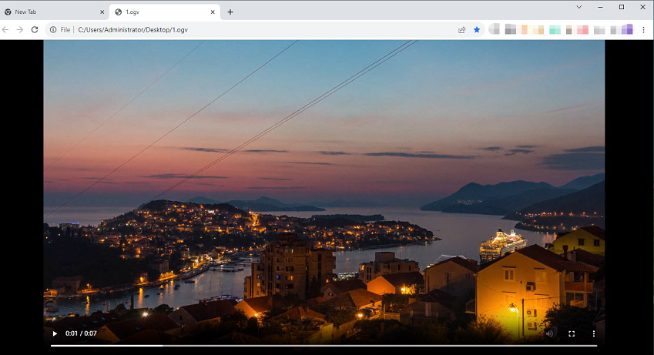Click the address bar URL field
The image size is (654, 355).
(x=265, y=29)
